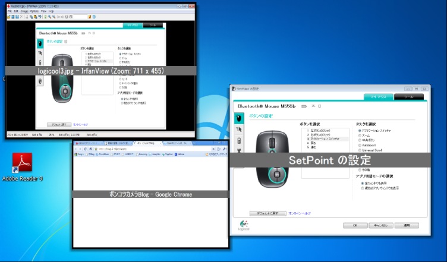Select list row 2 右ボタンのクリック in SetPoint
This screenshot has height=262, width=447.
325,135
